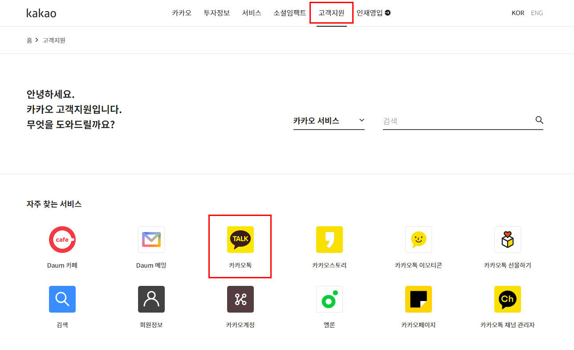This screenshot has width=574, height=350.
Task: Open the 인재영입 menu item
Action: [370, 13]
